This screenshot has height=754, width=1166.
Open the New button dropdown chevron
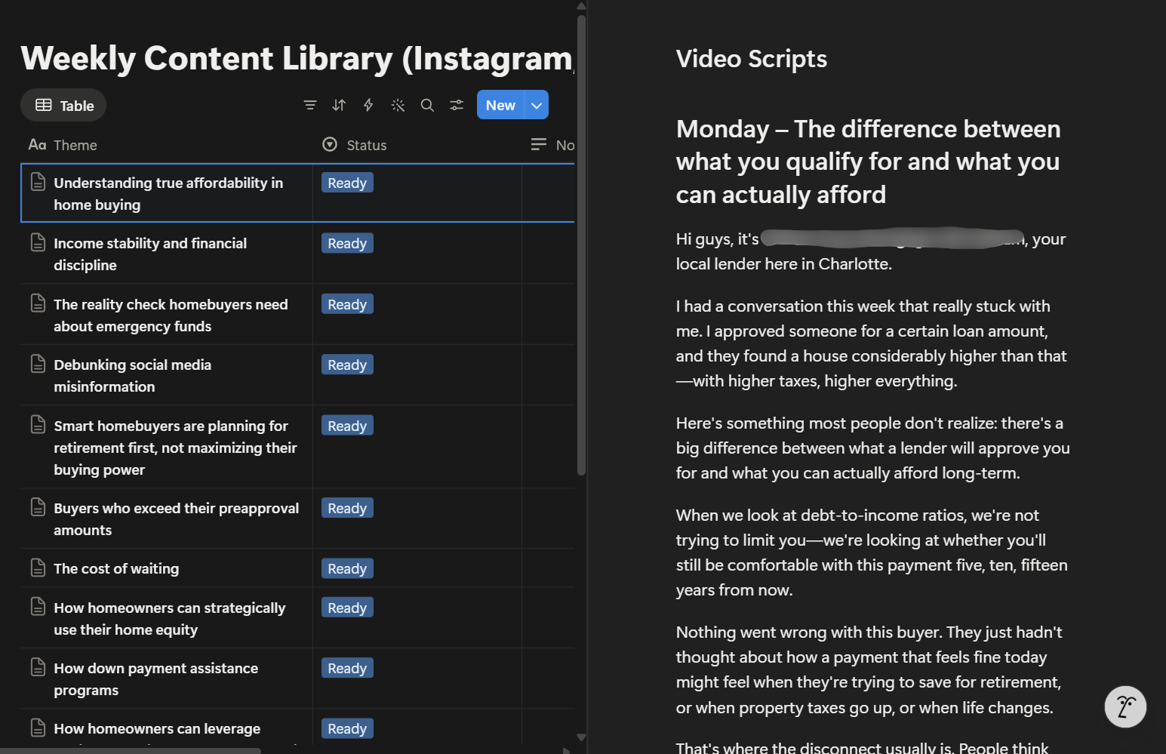[537, 105]
